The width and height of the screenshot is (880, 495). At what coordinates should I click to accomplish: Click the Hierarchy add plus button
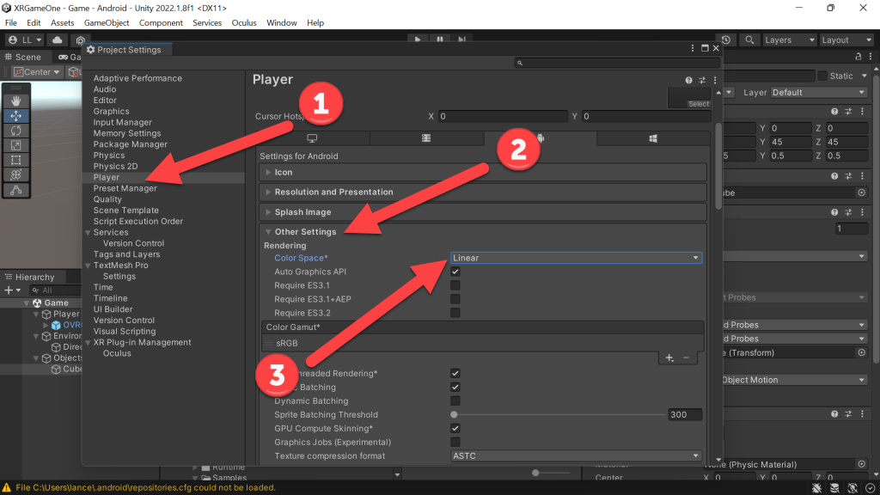[x=12, y=290]
